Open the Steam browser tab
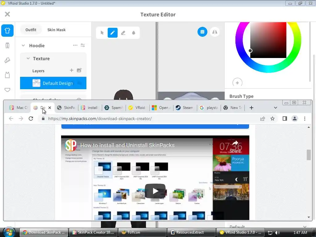This screenshot has height=237, width=316. 185,108
